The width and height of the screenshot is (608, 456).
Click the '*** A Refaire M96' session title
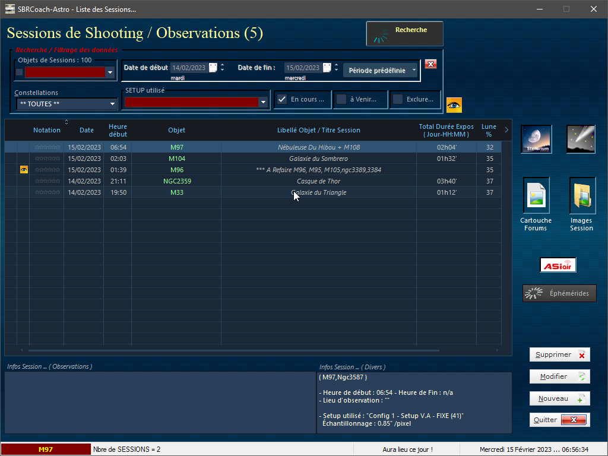click(318, 170)
